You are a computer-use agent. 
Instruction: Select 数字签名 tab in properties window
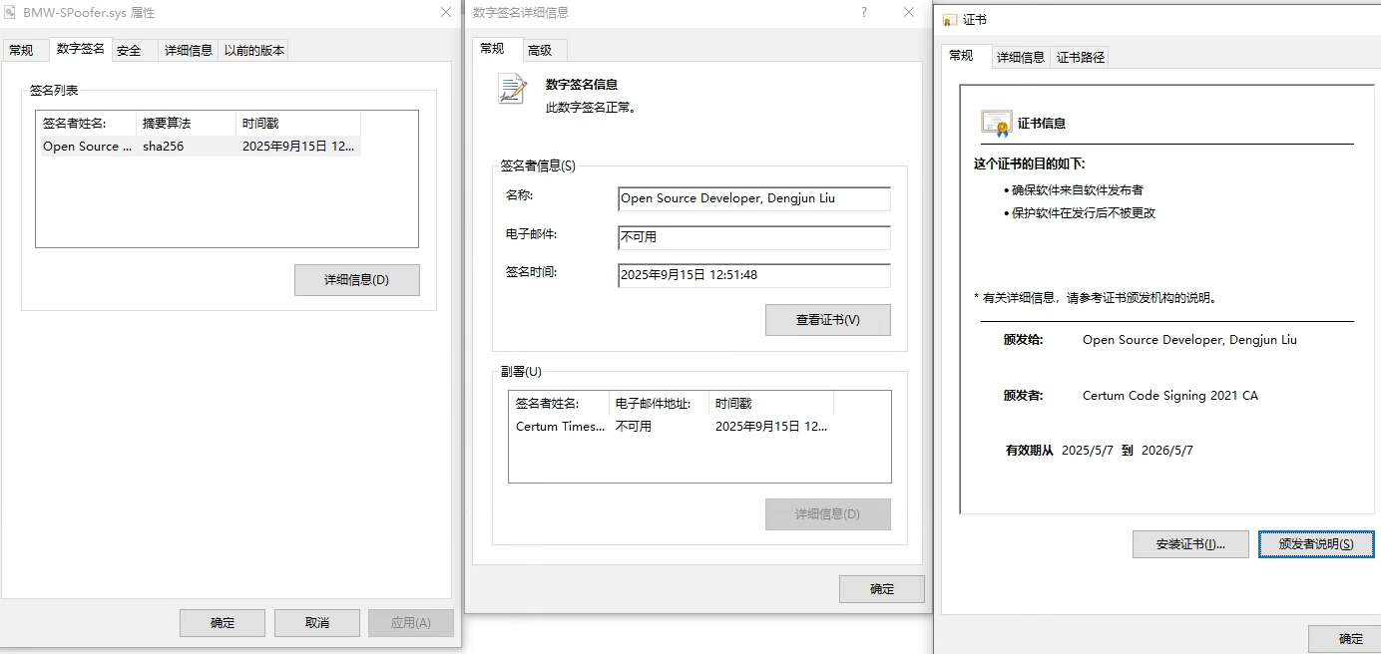point(80,48)
